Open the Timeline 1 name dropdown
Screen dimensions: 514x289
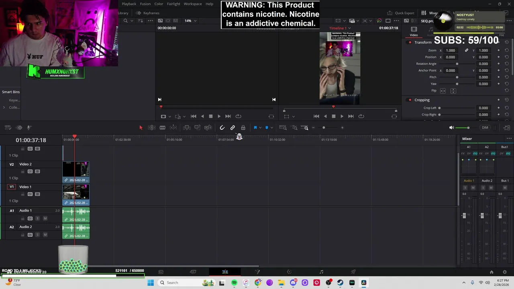pyautogui.click(x=340, y=28)
